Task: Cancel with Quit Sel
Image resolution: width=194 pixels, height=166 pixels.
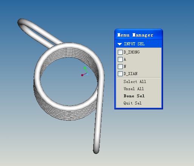Action: [x=132, y=103]
